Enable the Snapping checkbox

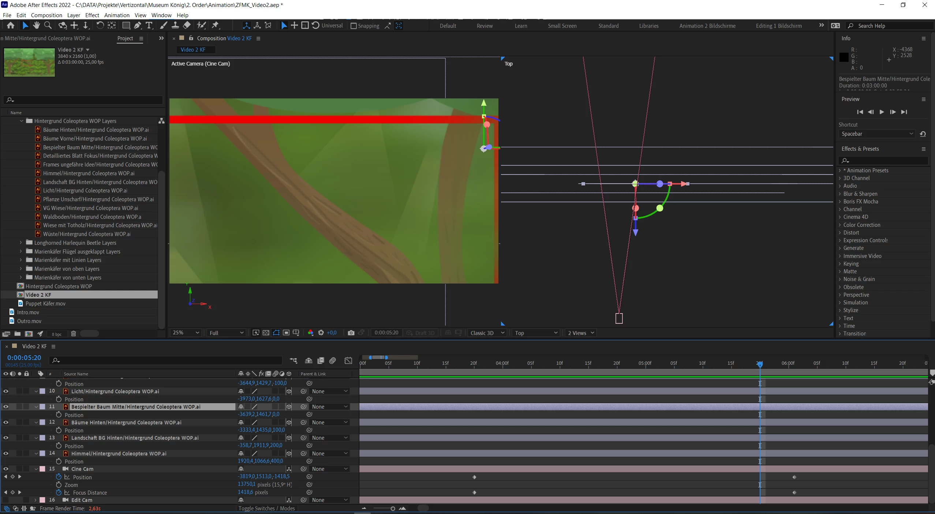[x=354, y=26]
